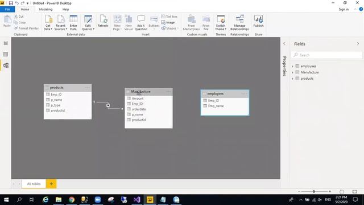The image size is (364, 205).
Task: Switch to Report view in sidebar
Action: 6,43
